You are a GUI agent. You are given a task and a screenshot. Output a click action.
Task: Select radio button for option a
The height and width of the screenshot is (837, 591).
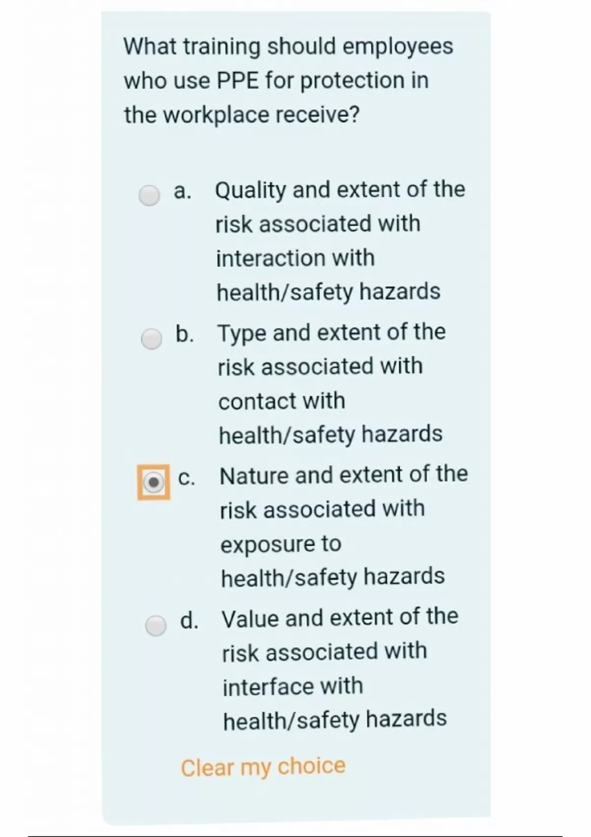pyautogui.click(x=149, y=195)
